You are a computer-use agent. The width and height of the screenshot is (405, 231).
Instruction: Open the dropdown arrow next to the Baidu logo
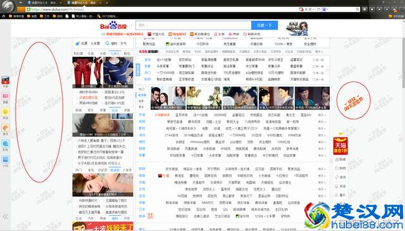131,26
